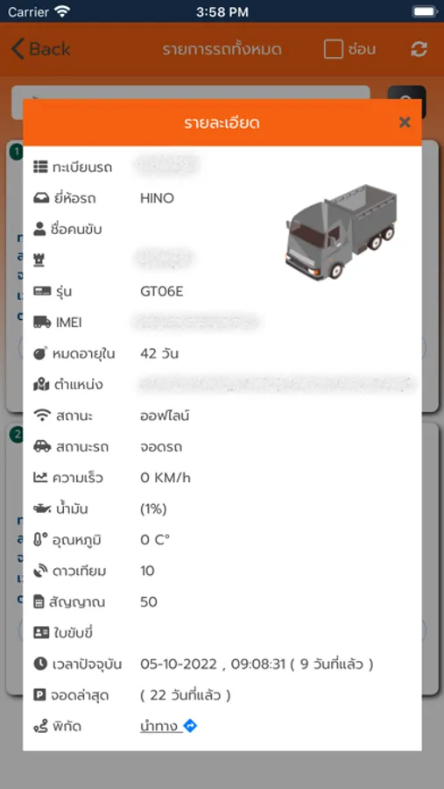Open the นำทาง navigation link
This screenshot has height=789, width=444.
click(159, 726)
